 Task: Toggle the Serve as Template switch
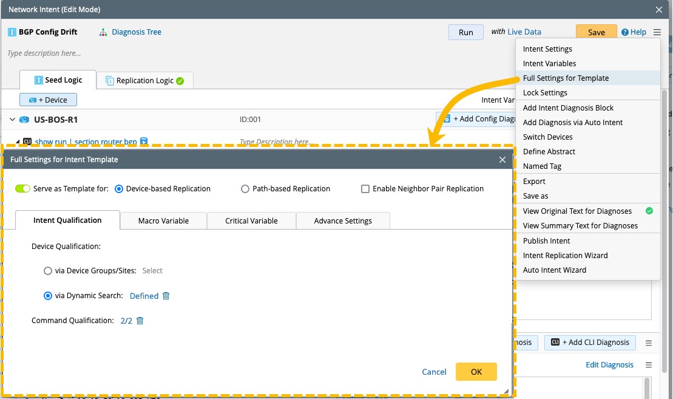click(x=22, y=189)
